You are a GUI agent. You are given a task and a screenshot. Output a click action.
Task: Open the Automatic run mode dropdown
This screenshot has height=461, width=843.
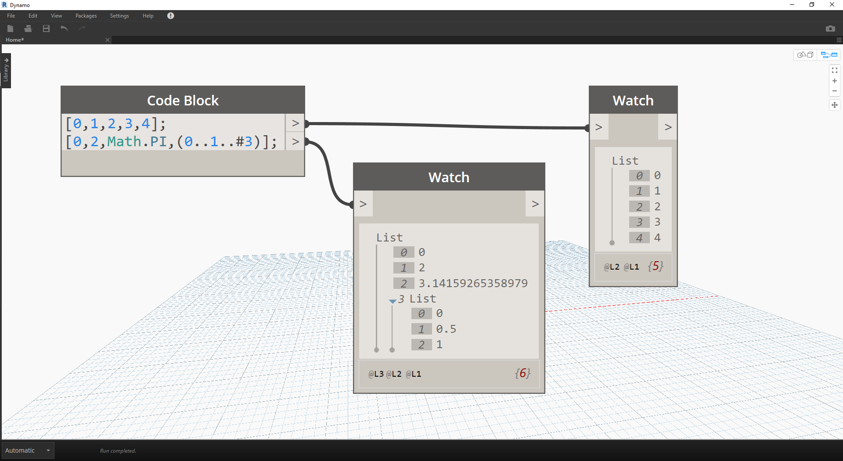[48, 450]
